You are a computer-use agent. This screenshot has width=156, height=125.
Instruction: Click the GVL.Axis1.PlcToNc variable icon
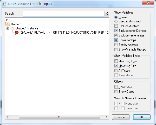(17, 33)
